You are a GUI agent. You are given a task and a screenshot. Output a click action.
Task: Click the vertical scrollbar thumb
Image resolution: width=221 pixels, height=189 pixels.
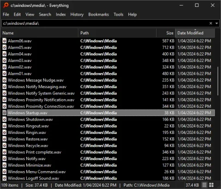[x=218, y=81]
